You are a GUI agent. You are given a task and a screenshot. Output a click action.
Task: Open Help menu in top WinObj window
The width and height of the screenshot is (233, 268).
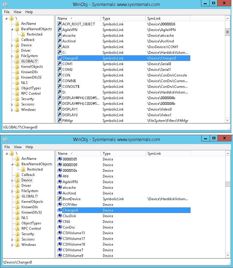pos(29,12)
